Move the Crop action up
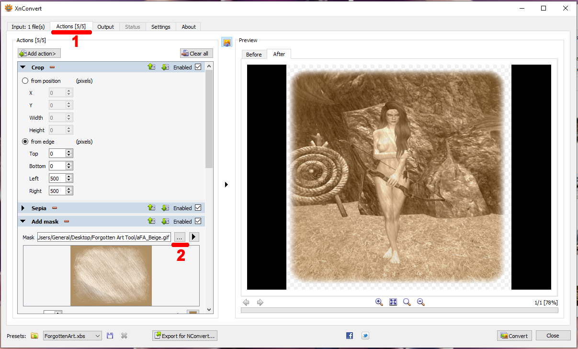Viewport: 578px width, 349px height. (151, 68)
